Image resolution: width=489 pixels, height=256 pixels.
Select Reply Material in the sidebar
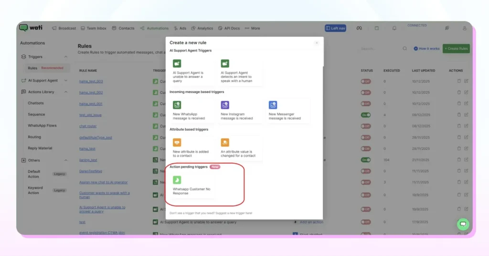[x=40, y=148]
